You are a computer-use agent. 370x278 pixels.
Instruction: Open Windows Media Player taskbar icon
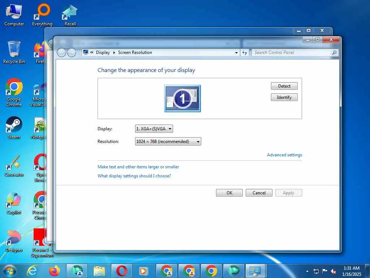click(x=143, y=271)
